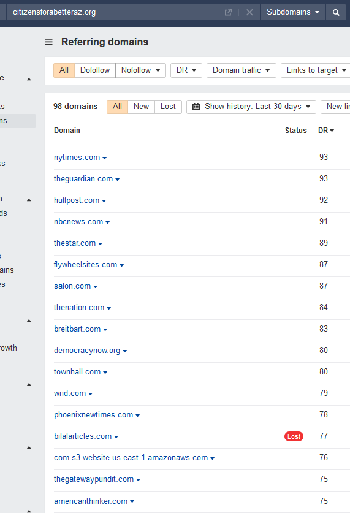Expand the thestar.com dropdown arrow
Image resolution: width=350 pixels, height=513 pixels.
coord(101,244)
